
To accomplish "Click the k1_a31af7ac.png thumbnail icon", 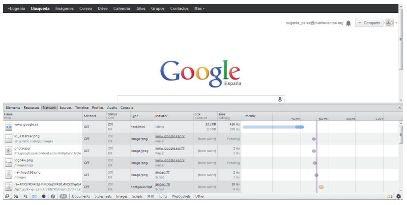I will coord(8,139).
